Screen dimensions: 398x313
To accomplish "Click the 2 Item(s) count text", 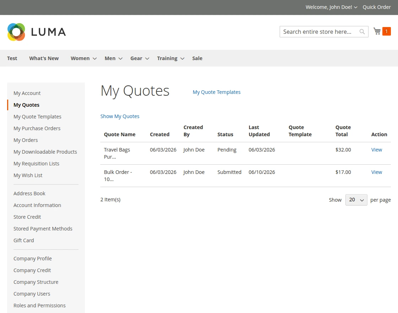I will (110, 200).
